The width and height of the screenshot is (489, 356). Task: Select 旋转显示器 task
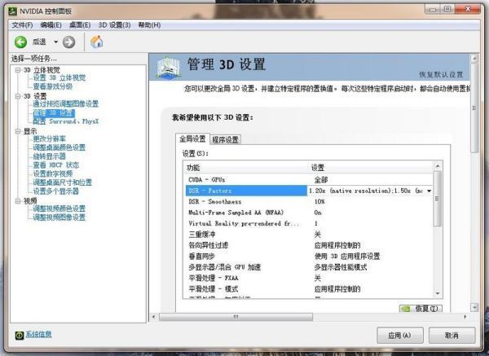point(49,156)
